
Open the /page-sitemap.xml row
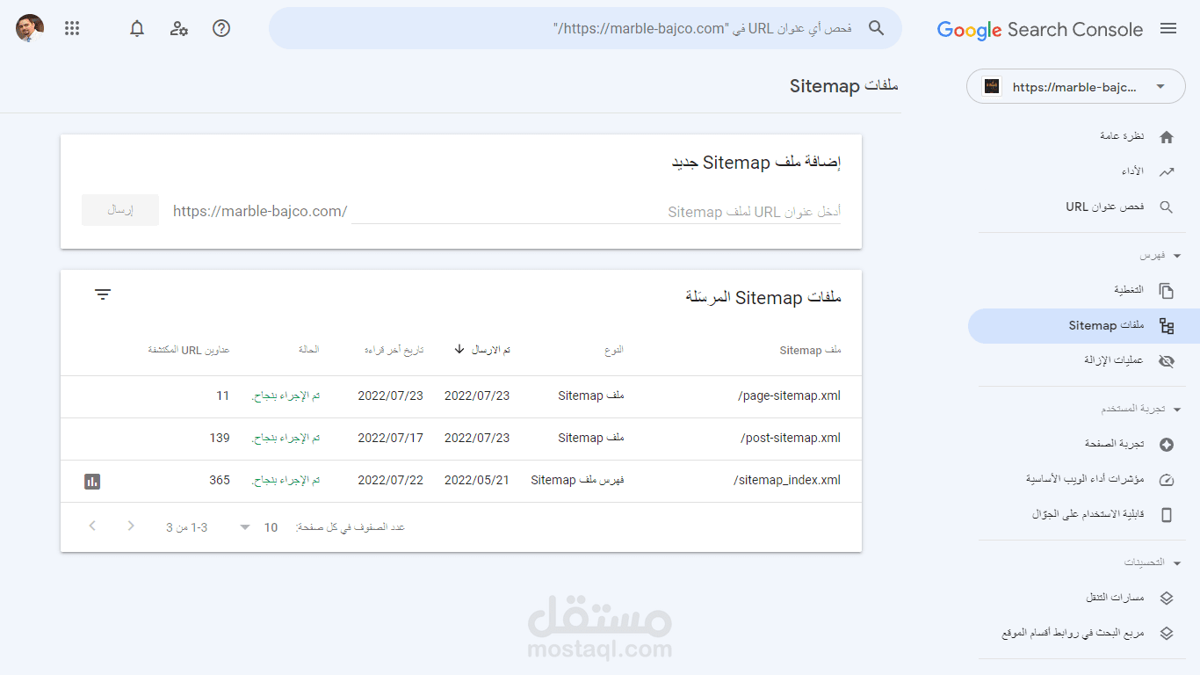[x=461, y=396]
